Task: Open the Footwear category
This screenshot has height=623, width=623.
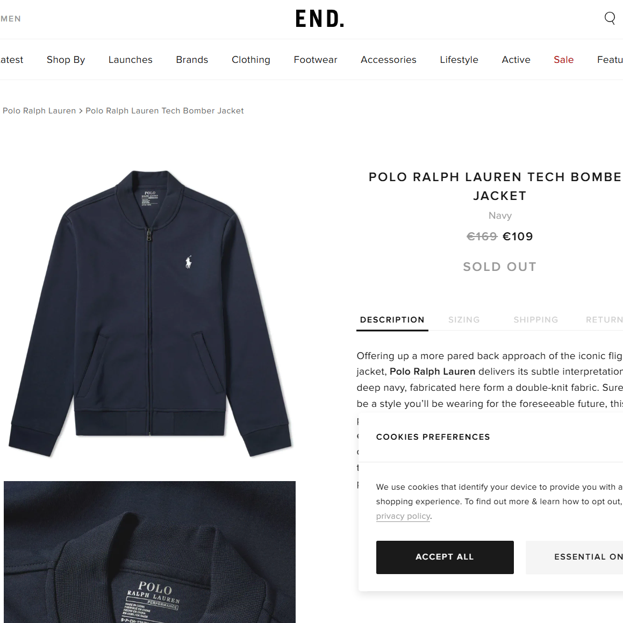Action: [315, 60]
